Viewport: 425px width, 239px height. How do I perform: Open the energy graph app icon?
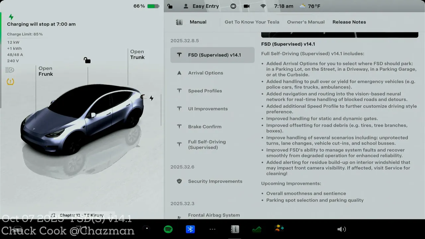tap(257, 229)
